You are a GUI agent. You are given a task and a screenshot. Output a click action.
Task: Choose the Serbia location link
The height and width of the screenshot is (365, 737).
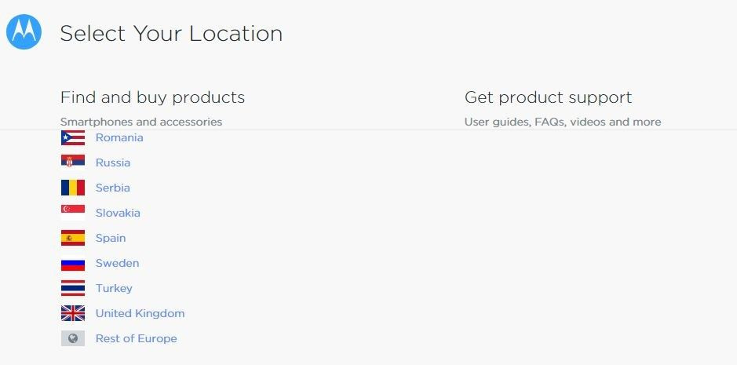click(x=113, y=188)
